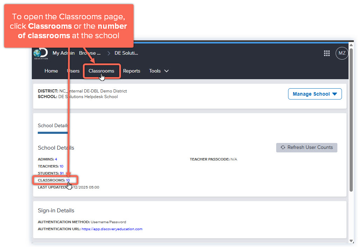Click the scrollbar down arrow

[351, 241]
